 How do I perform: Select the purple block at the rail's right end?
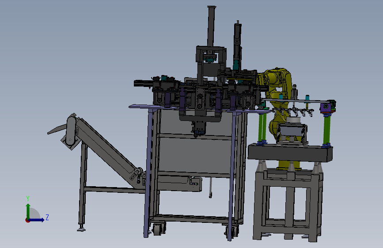click(x=326, y=107)
